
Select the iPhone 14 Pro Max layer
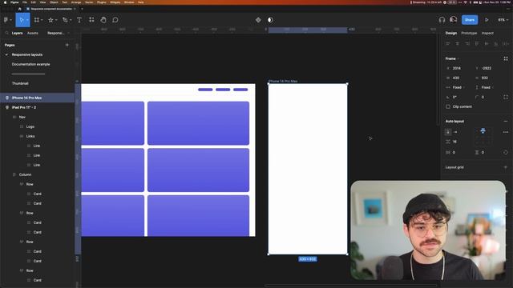tap(38, 98)
